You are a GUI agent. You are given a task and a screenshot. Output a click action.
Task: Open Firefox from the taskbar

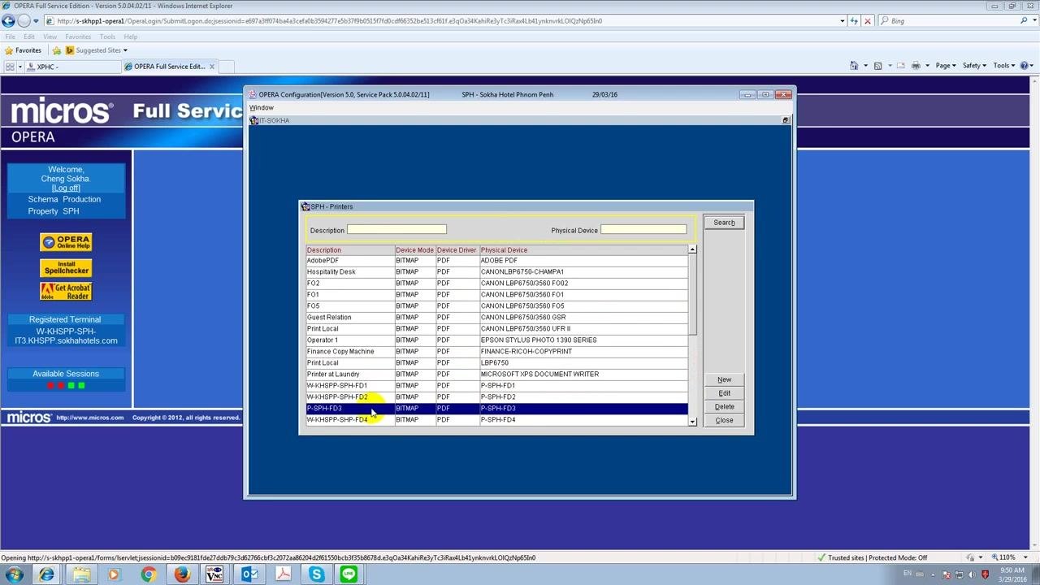180,574
